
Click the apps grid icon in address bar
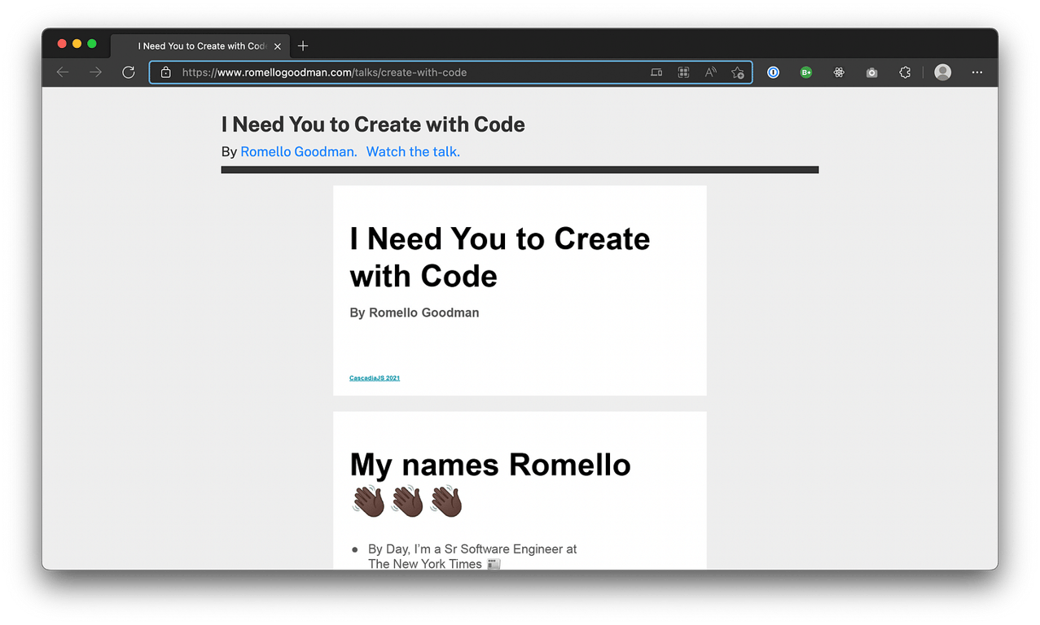pos(683,72)
